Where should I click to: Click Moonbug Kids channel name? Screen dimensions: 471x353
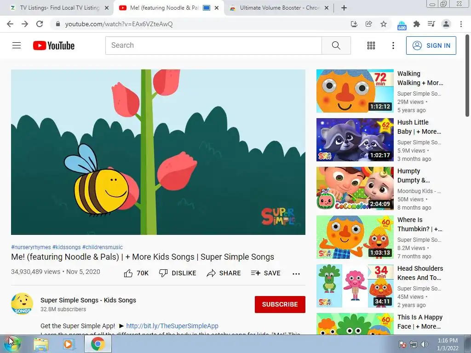tap(419, 191)
